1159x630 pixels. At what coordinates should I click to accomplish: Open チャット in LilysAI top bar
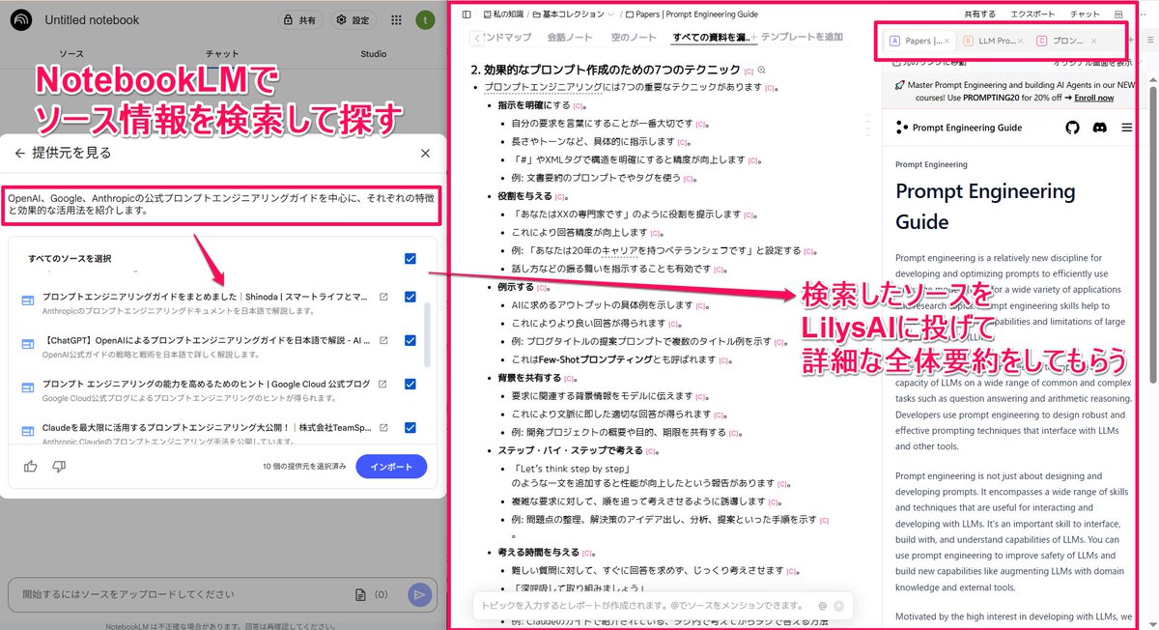(1084, 14)
